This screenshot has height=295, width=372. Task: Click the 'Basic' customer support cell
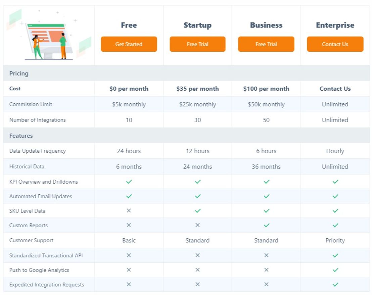(129, 240)
